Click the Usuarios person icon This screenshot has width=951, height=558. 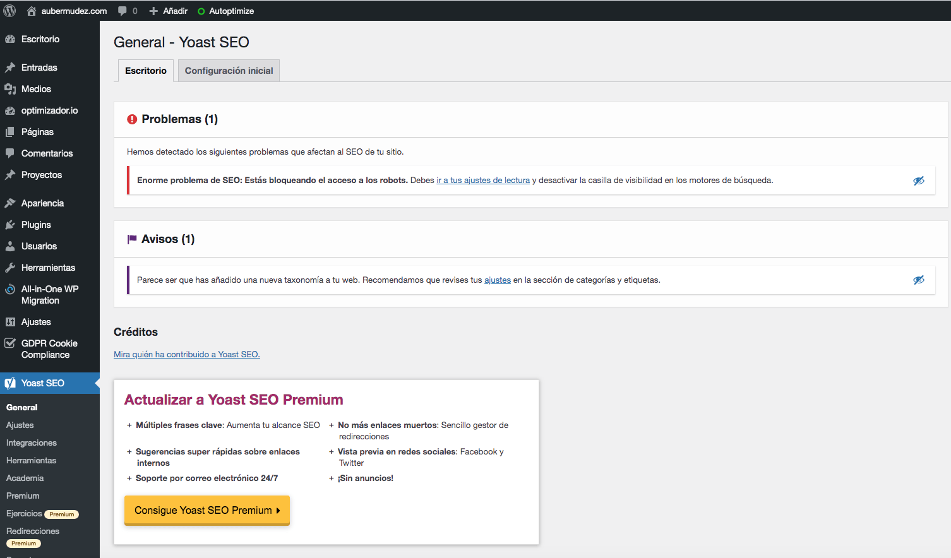(10, 246)
